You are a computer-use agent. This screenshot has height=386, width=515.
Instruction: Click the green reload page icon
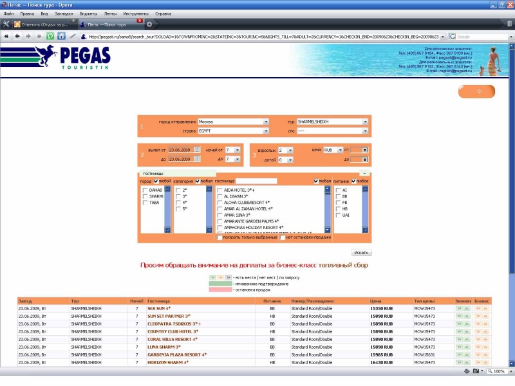click(x=50, y=37)
